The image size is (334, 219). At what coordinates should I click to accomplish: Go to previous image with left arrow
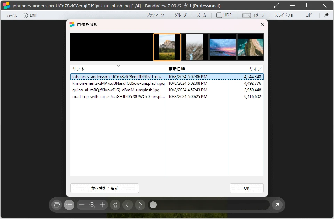click(127, 205)
